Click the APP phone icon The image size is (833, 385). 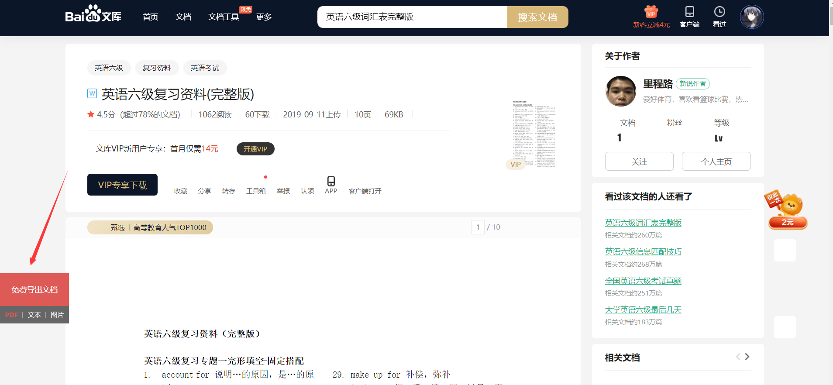click(331, 181)
